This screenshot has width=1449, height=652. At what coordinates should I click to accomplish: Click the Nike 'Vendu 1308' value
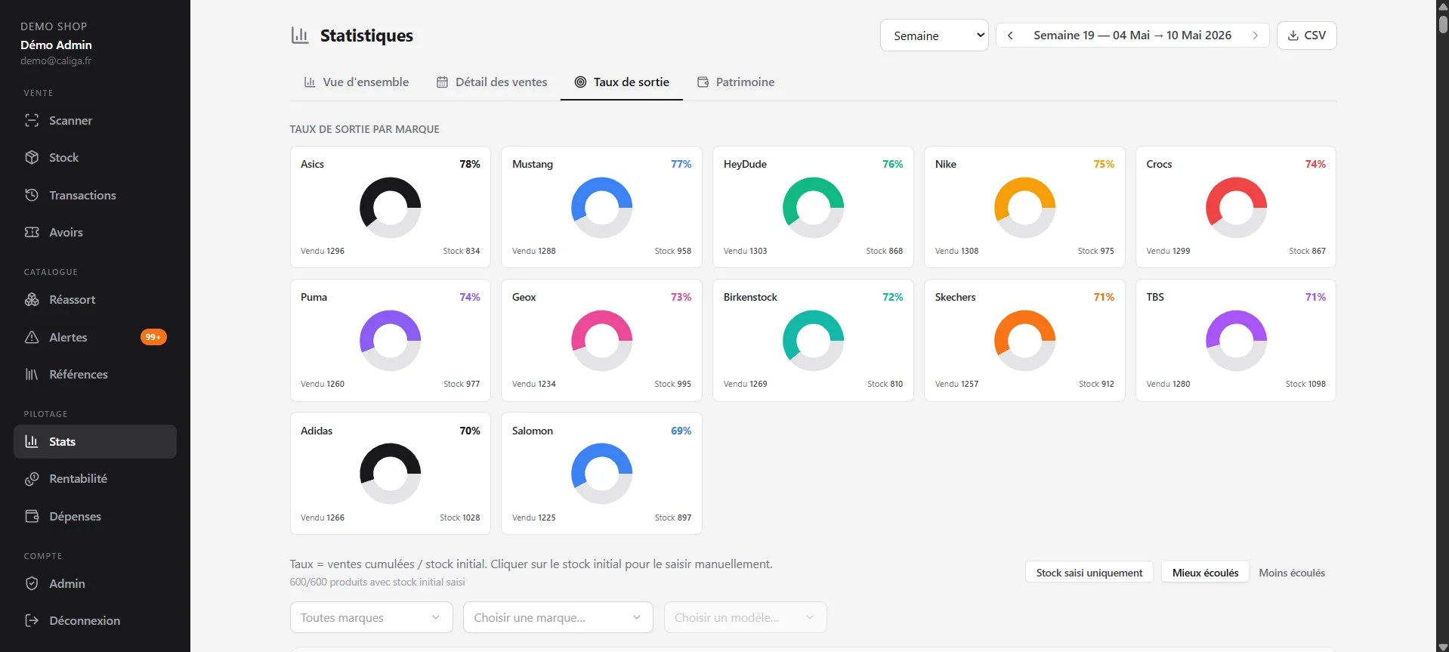(956, 251)
